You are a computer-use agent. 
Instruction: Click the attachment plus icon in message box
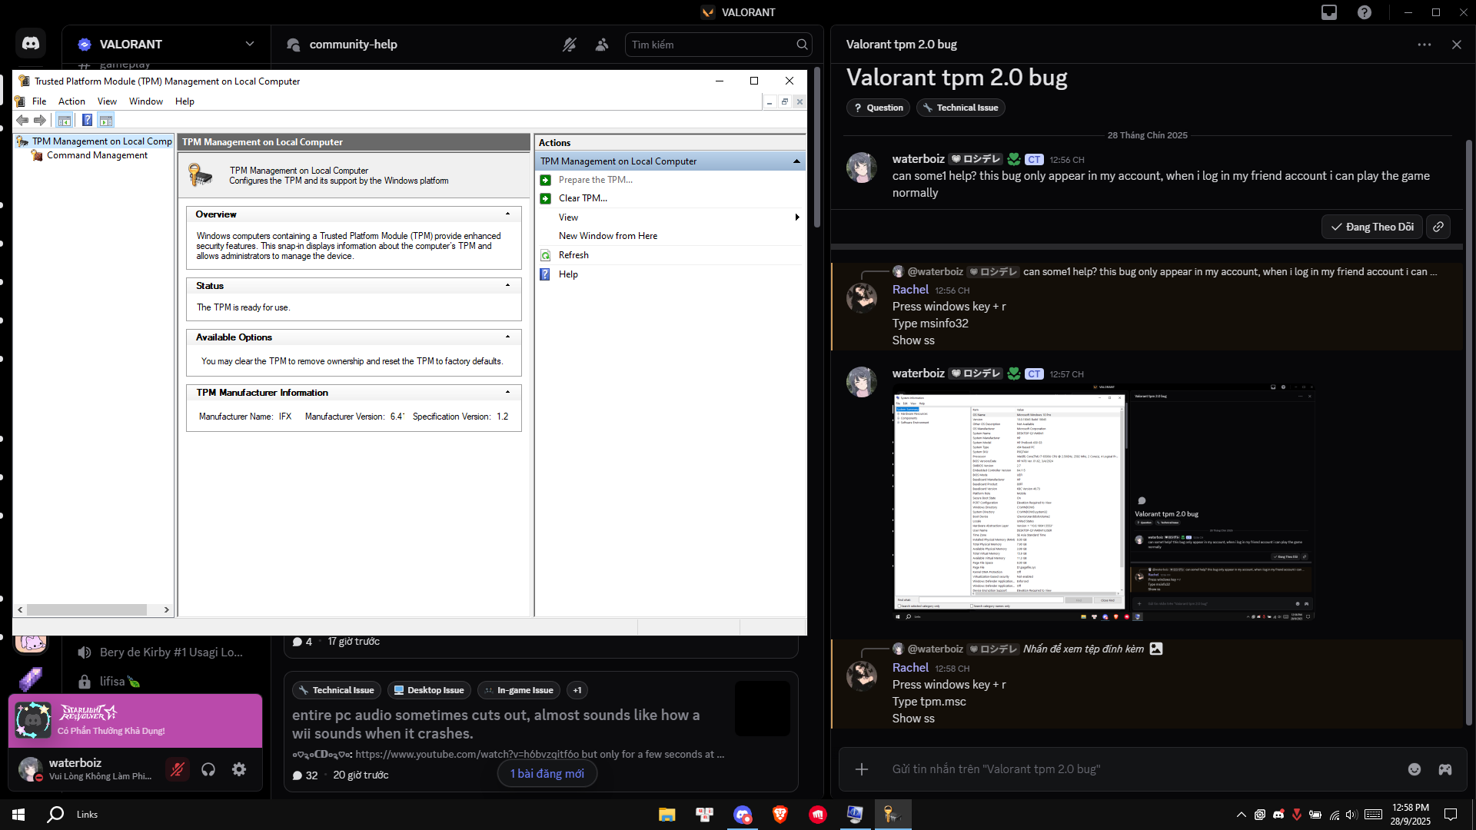862,769
